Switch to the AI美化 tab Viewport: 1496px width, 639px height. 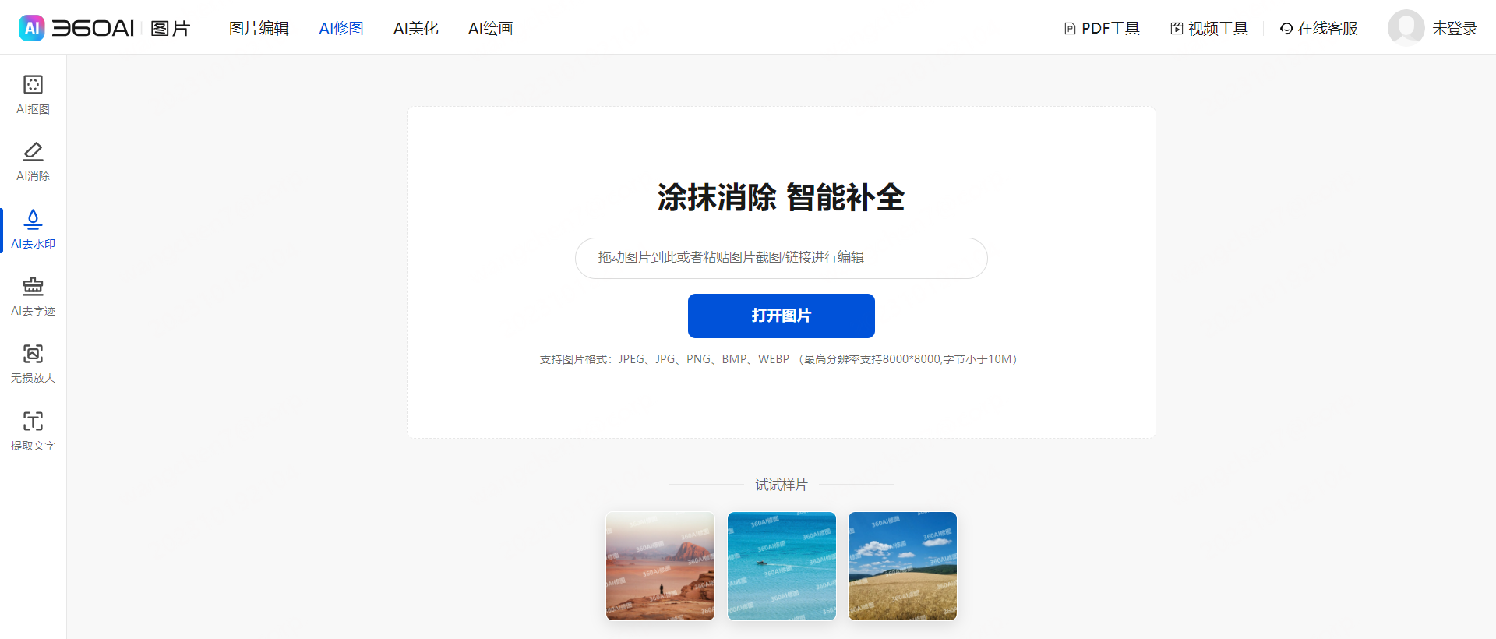[x=416, y=28]
